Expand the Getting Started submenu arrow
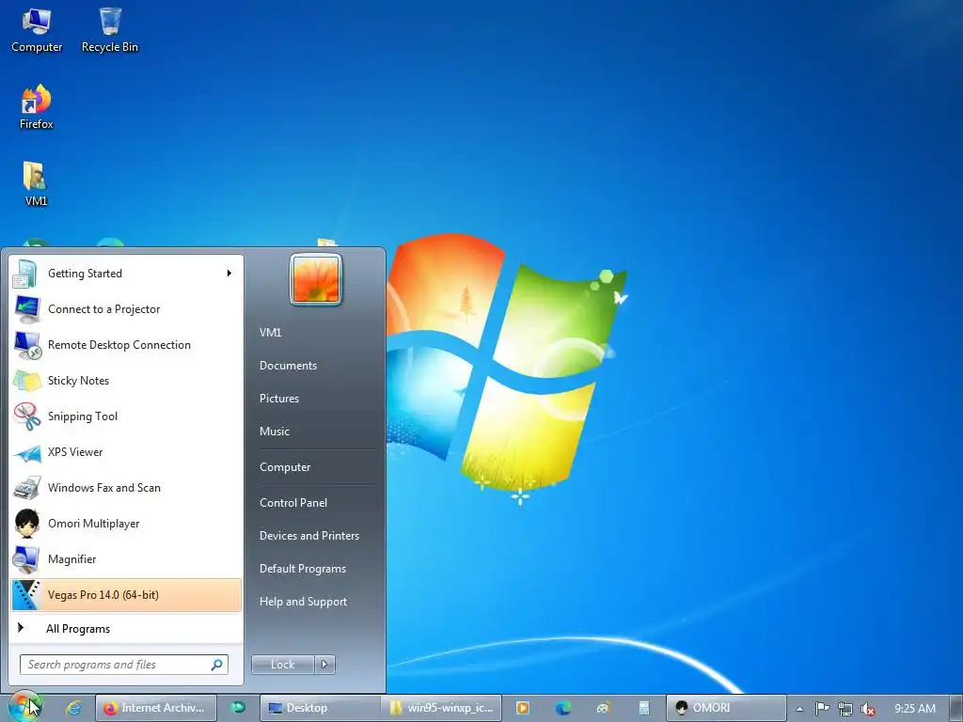963x722 pixels. pos(229,274)
